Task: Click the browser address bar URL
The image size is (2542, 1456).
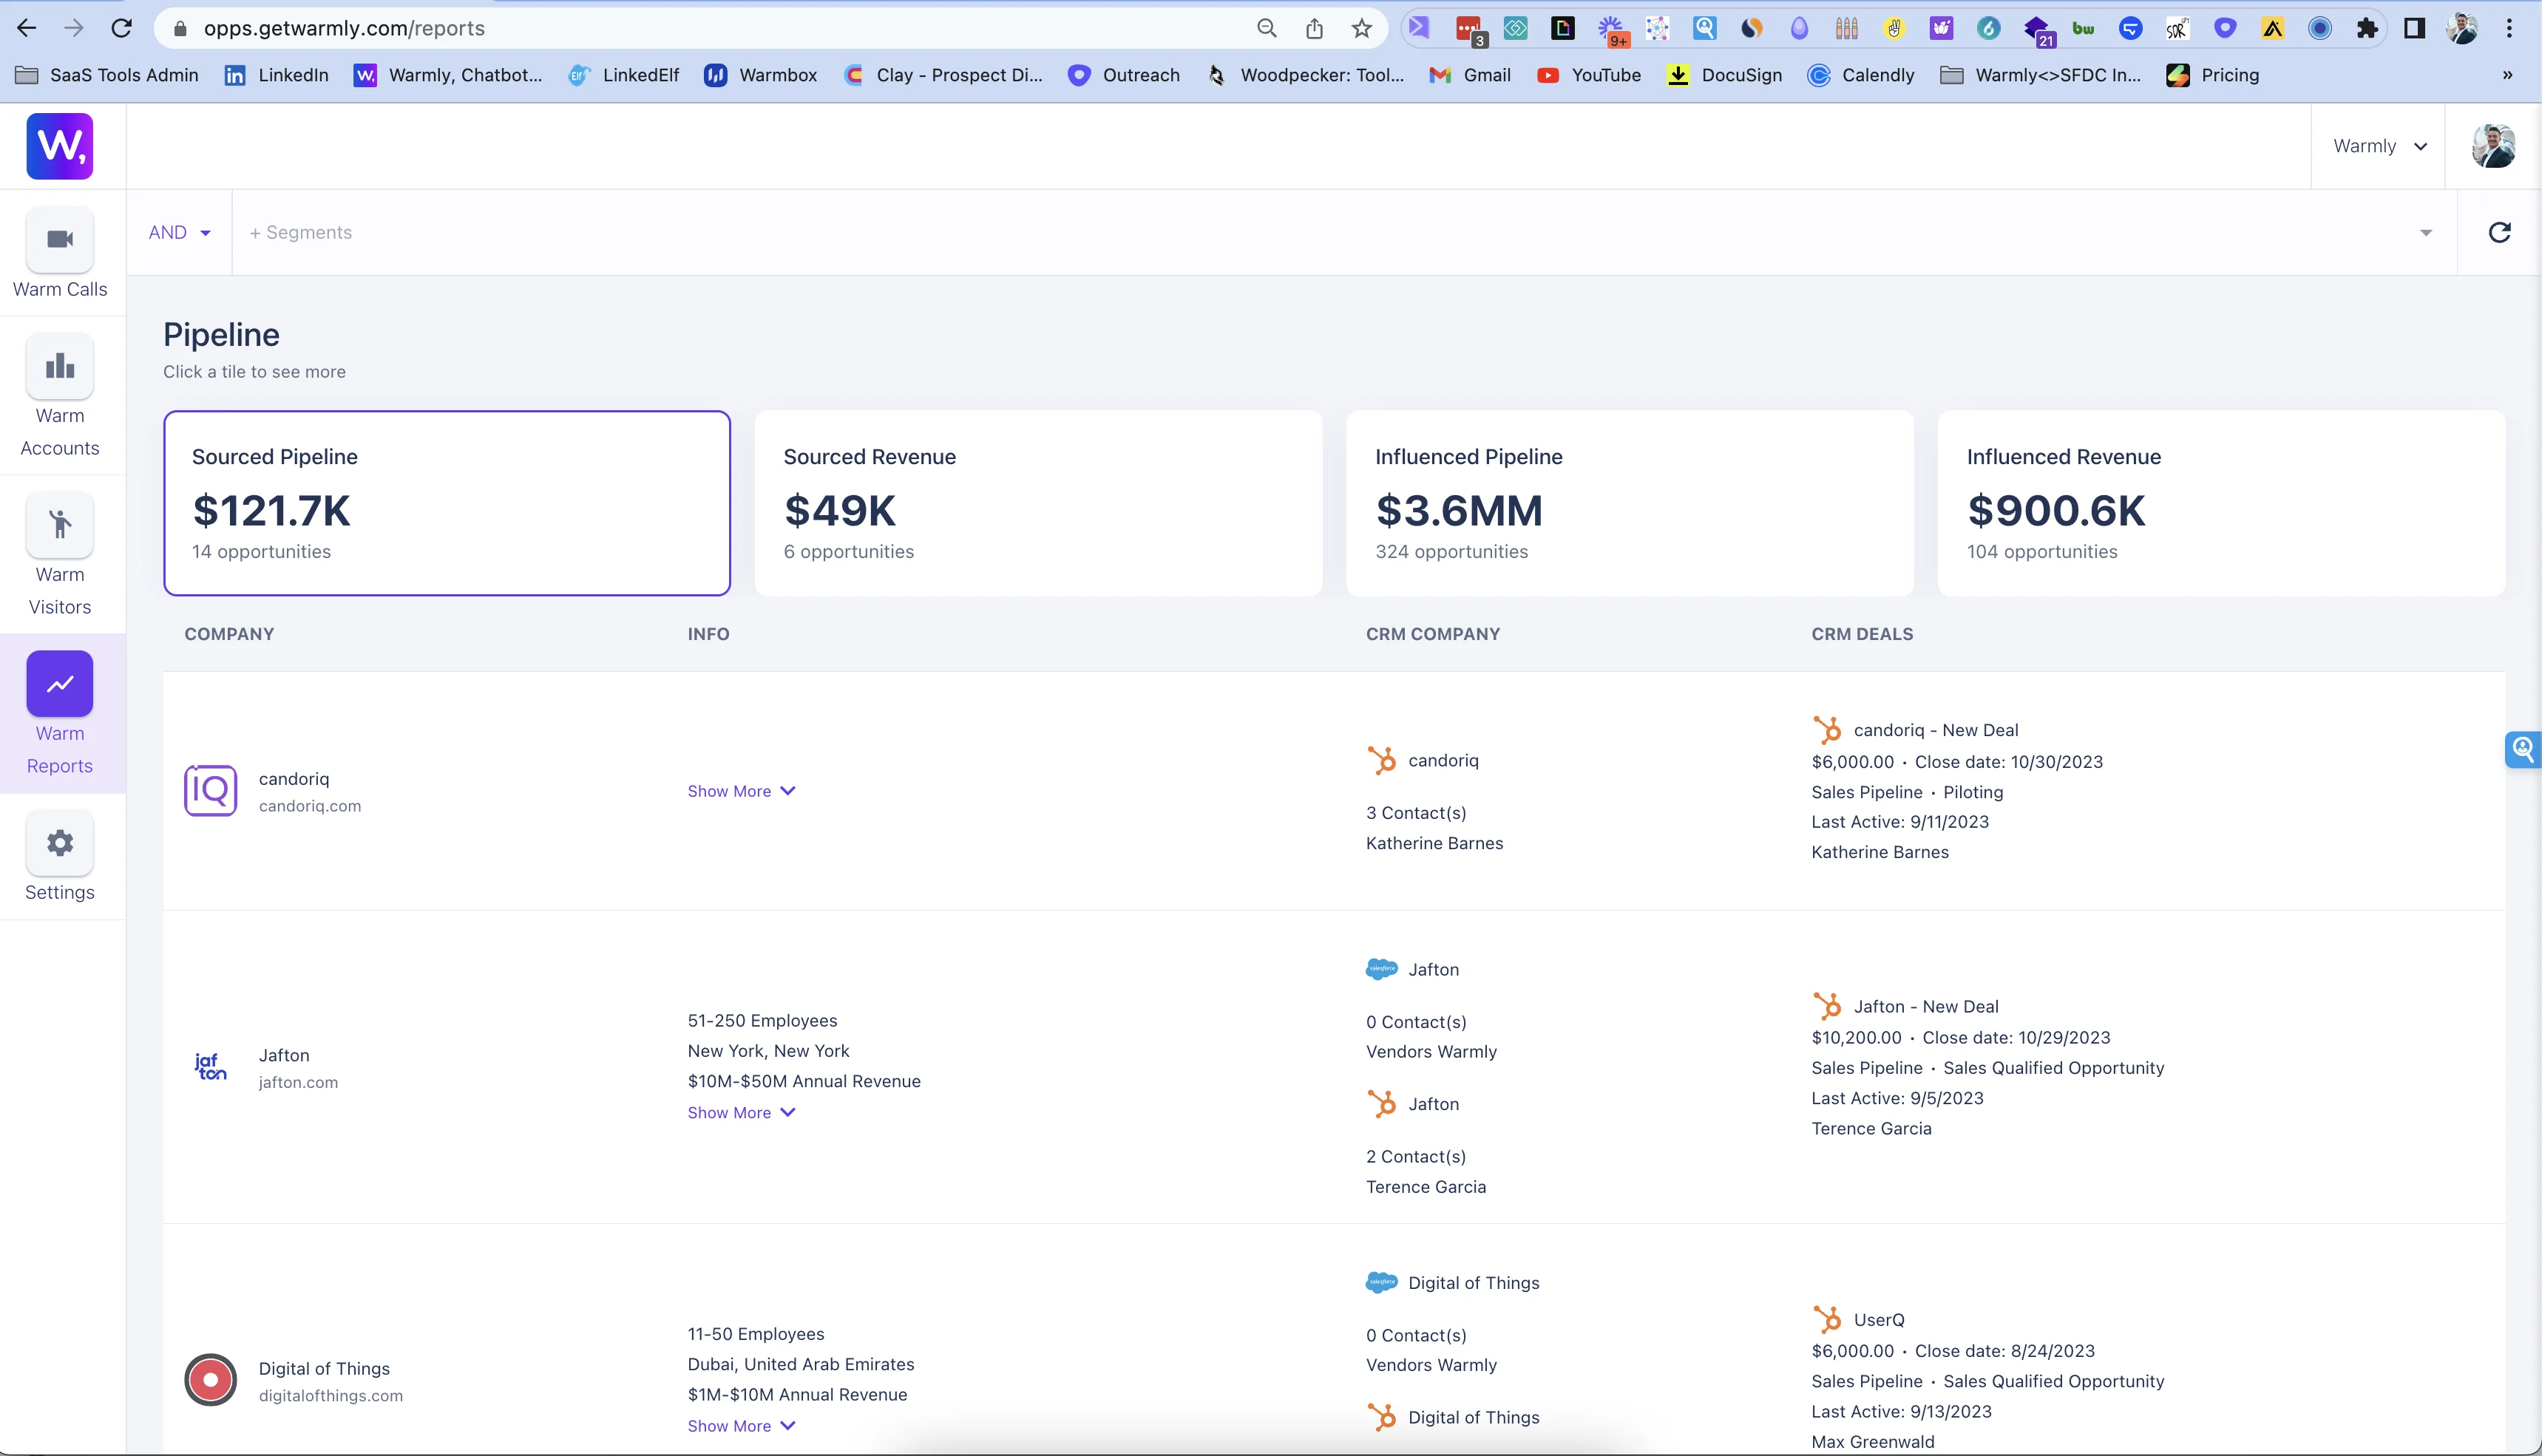Action: coord(344,28)
